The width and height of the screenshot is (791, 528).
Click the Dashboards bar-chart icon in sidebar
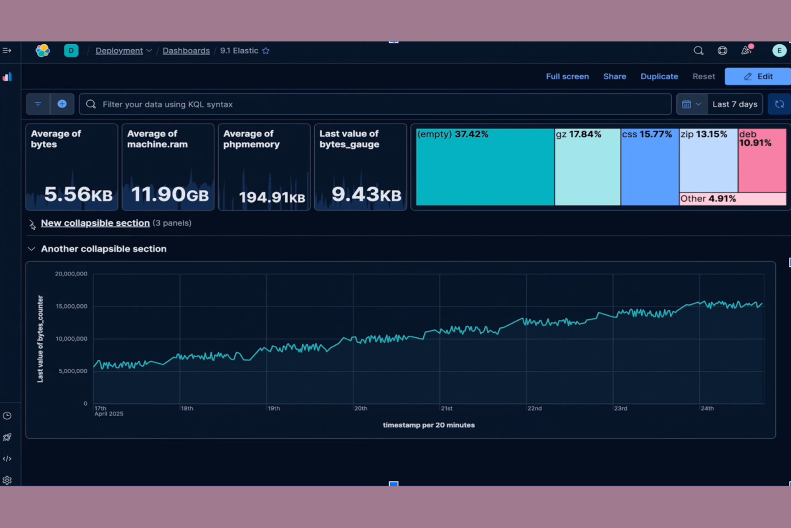coord(7,76)
